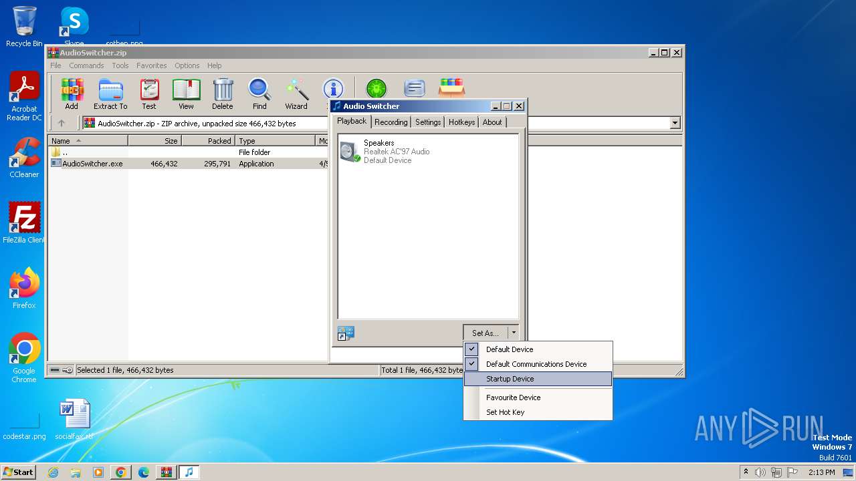Open the Commands menu in WinRAR
Image resolution: width=856 pixels, height=481 pixels.
86,65
